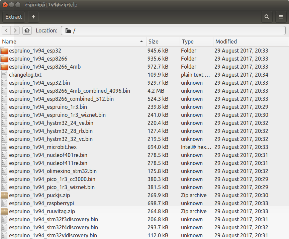
Task: Select the espruino_1v94_puckjs.zip archive icon
Action: tap(4, 195)
